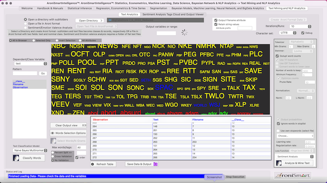Open the Choose... stopwords file dropdown
Image resolution: width=327 pixels, height=183 pixels.
pyautogui.click(x=295, y=136)
